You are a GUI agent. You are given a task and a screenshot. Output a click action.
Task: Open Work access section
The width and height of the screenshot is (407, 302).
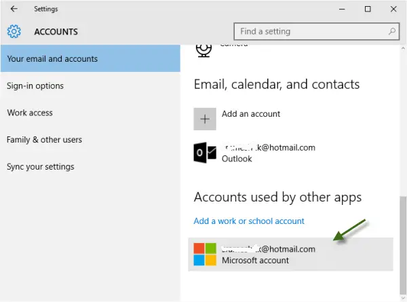(x=30, y=113)
